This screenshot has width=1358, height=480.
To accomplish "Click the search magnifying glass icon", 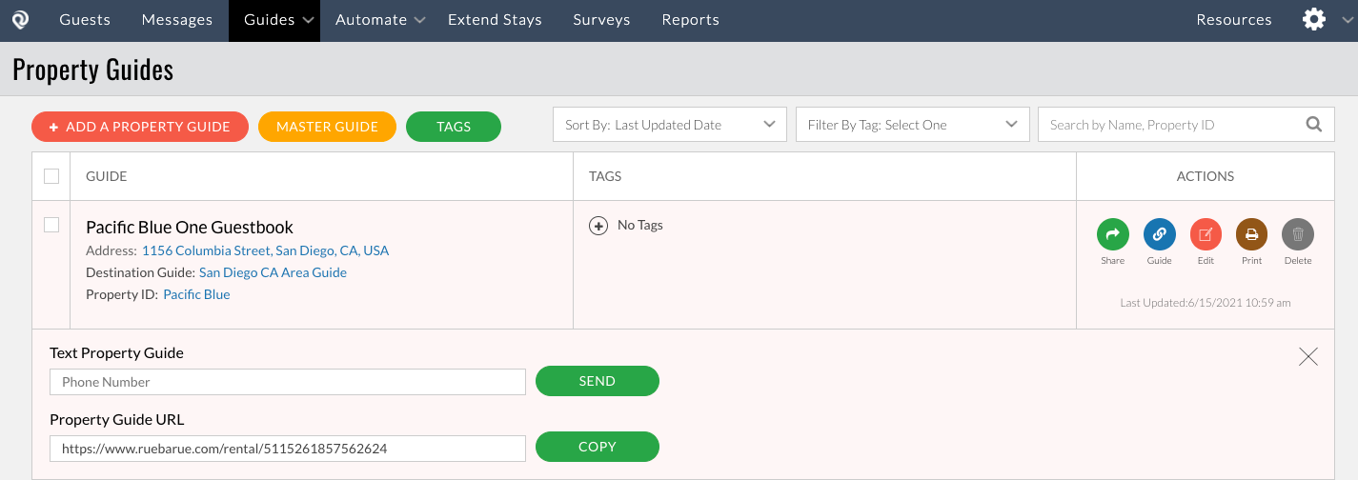I will click(x=1314, y=124).
